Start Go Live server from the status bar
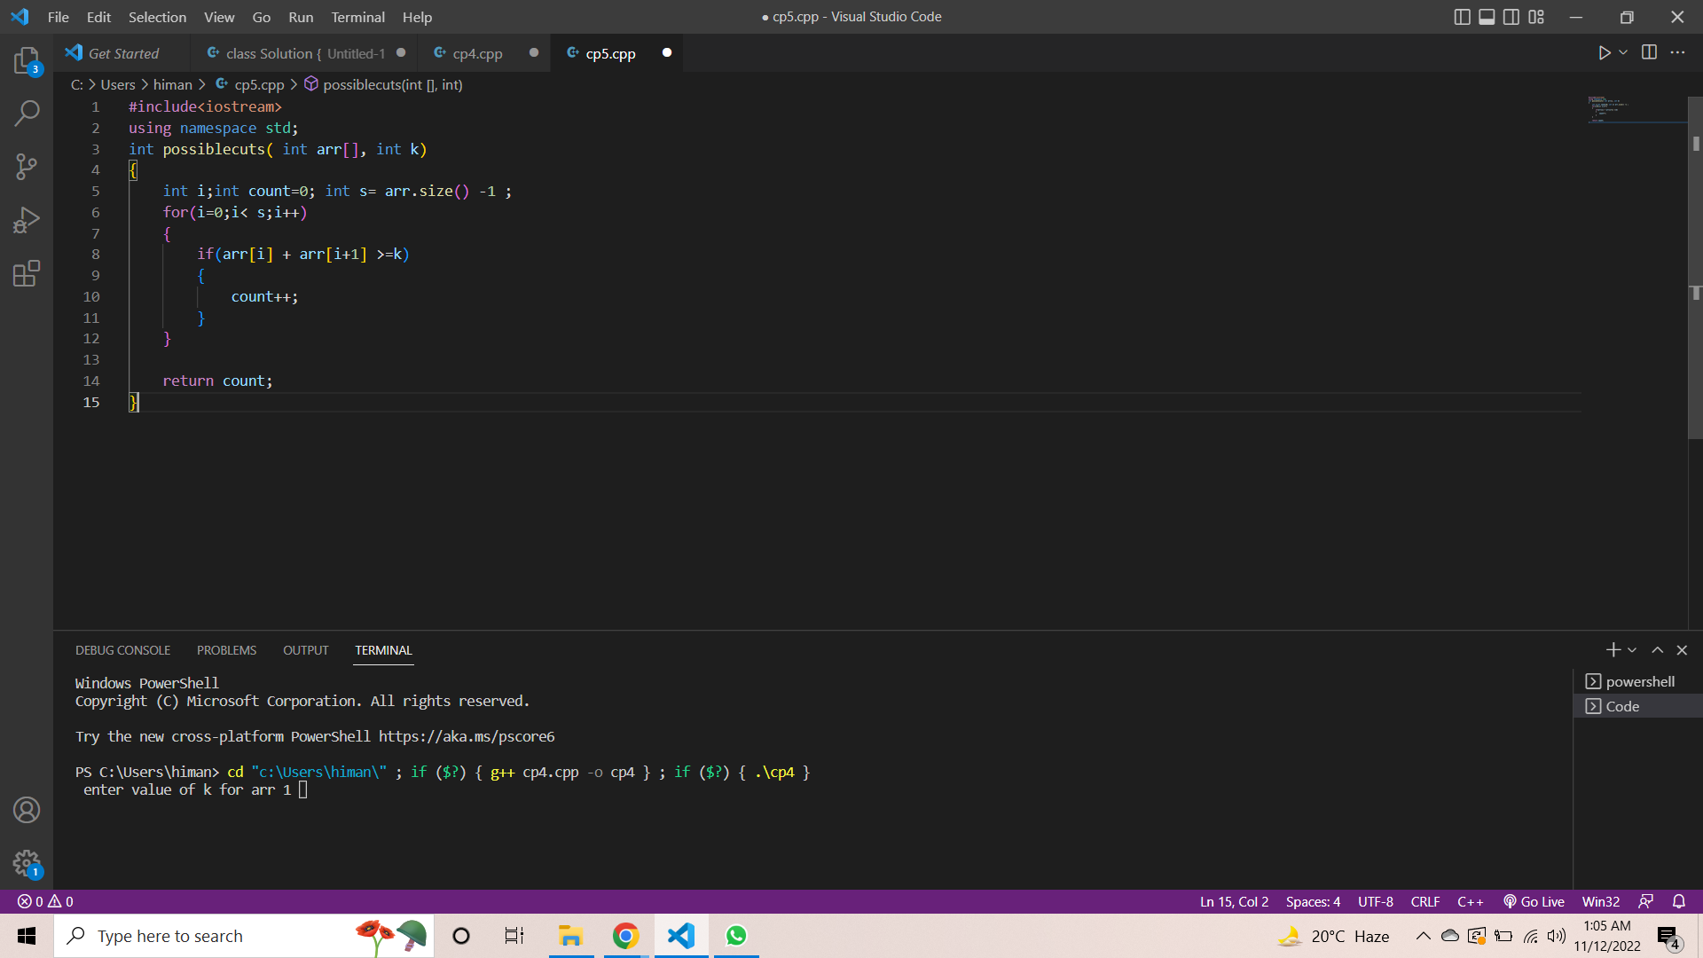This screenshot has height=958, width=1703. pos(1534,901)
